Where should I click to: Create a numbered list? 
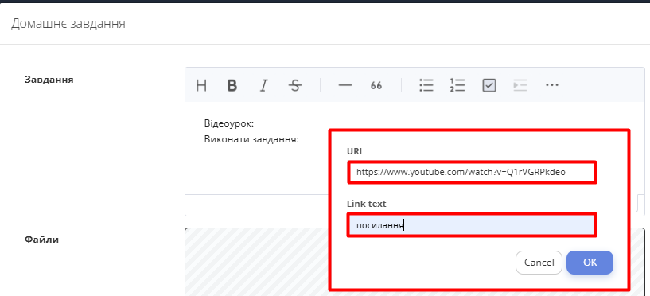(x=457, y=85)
